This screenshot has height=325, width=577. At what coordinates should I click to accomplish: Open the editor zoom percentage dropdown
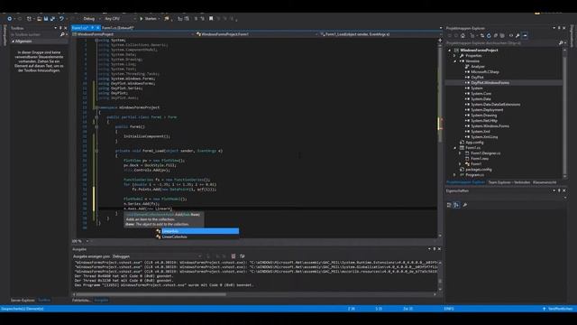(x=87, y=241)
